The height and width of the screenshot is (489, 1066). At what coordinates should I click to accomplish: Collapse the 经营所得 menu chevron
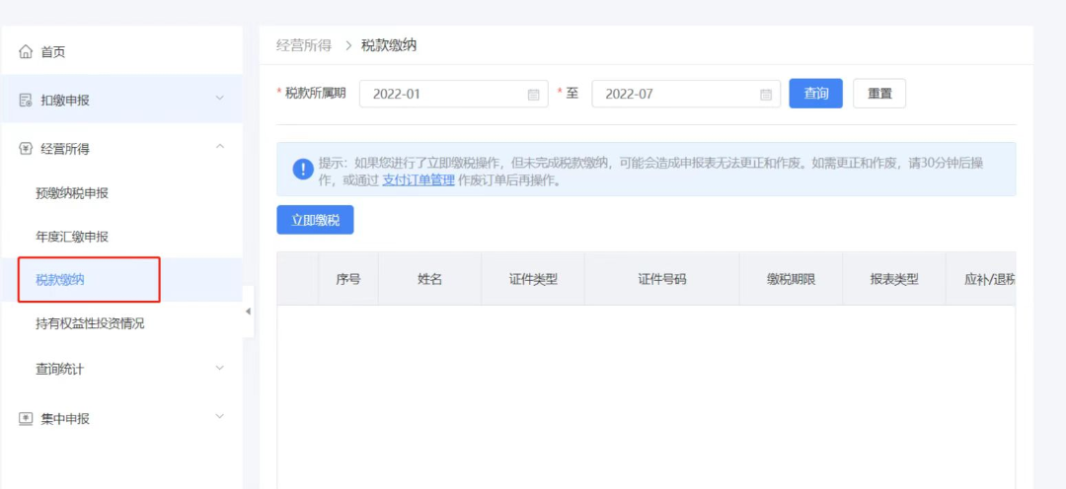tap(219, 148)
